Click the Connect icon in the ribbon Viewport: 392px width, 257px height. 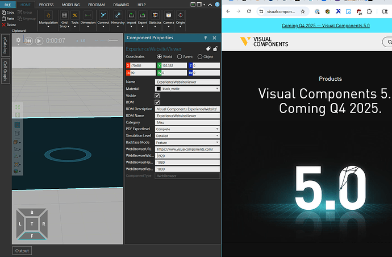pyautogui.click(x=103, y=15)
